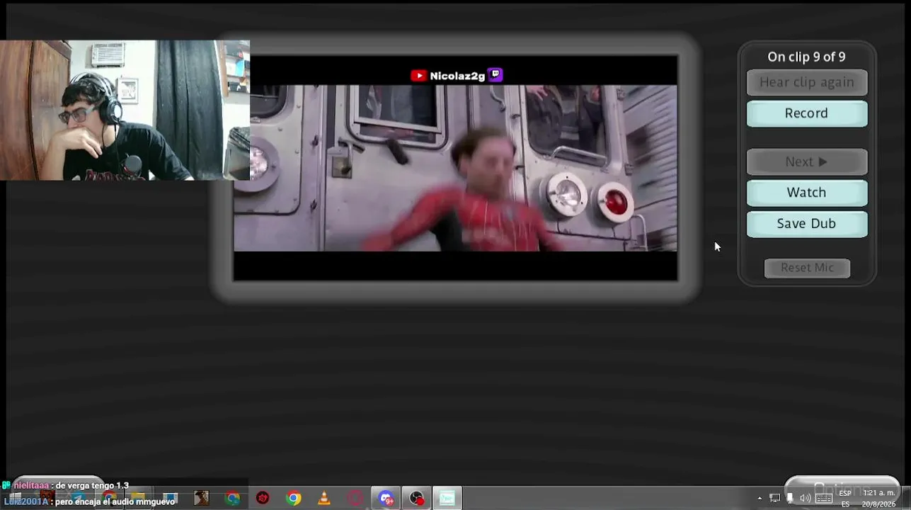
Task: Change the ESP input language
Action: [845, 499]
